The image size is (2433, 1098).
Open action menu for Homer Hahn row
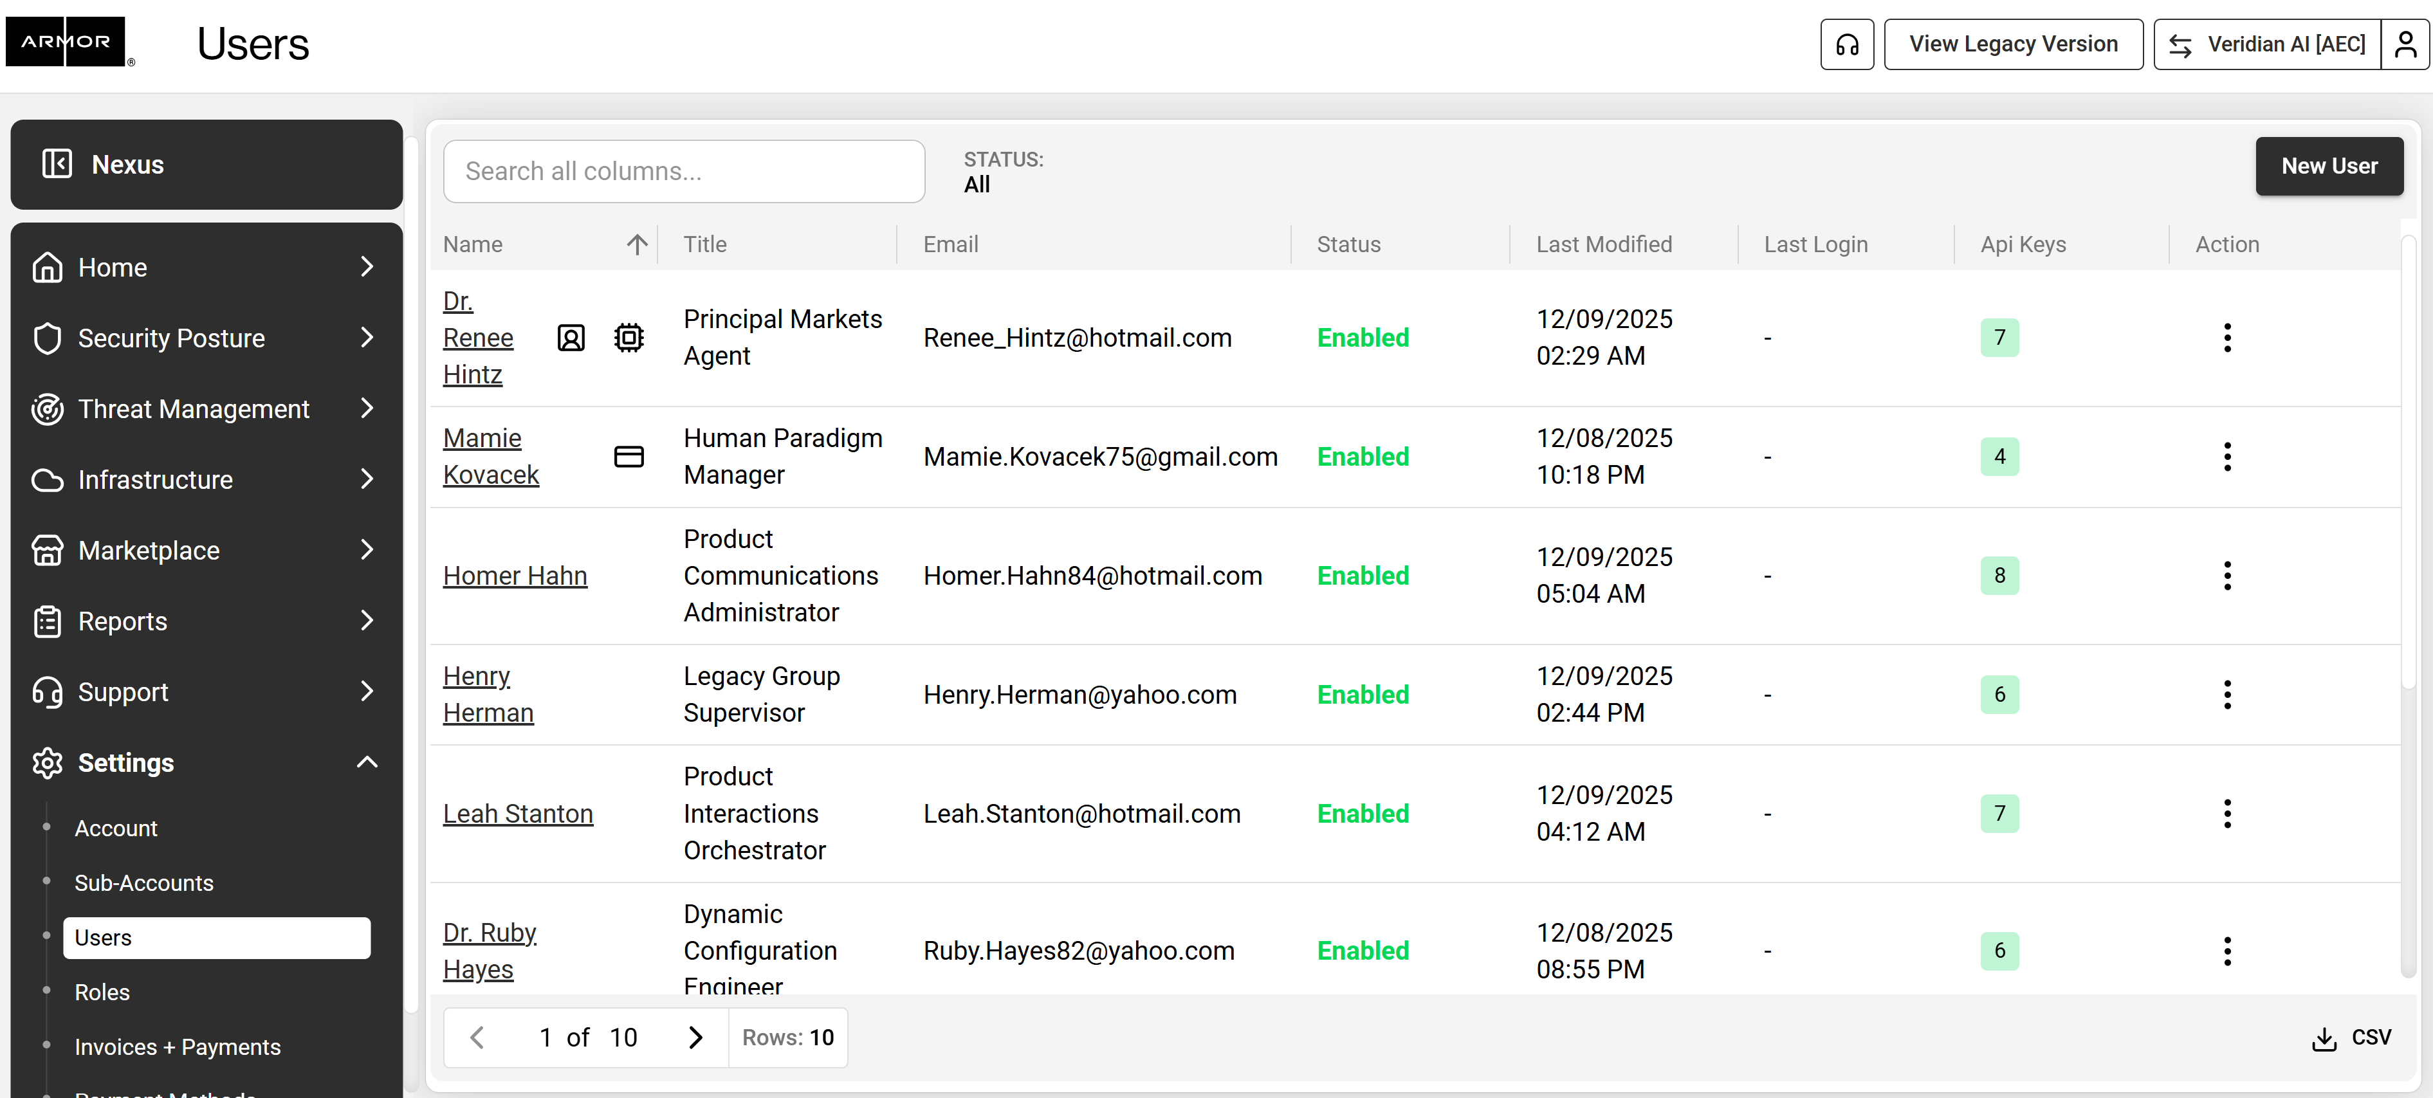tap(2226, 576)
